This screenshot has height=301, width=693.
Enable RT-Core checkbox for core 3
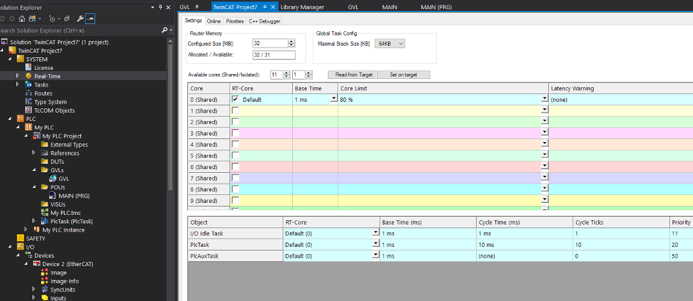(236, 133)
